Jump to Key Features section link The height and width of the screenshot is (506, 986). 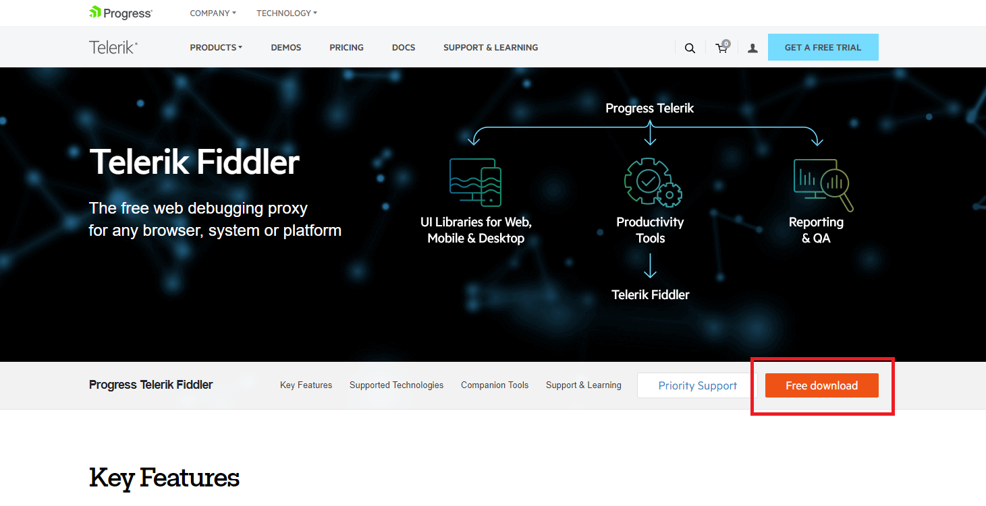[306, 385]
